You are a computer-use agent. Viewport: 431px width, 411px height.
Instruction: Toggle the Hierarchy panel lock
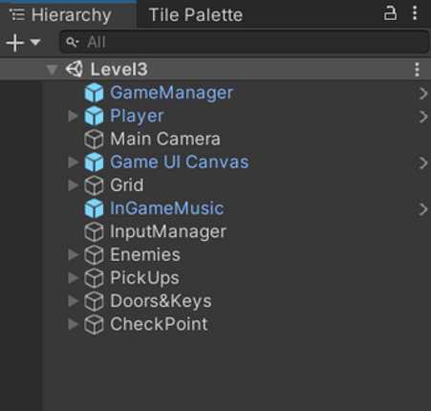click(x=390, y=13)
